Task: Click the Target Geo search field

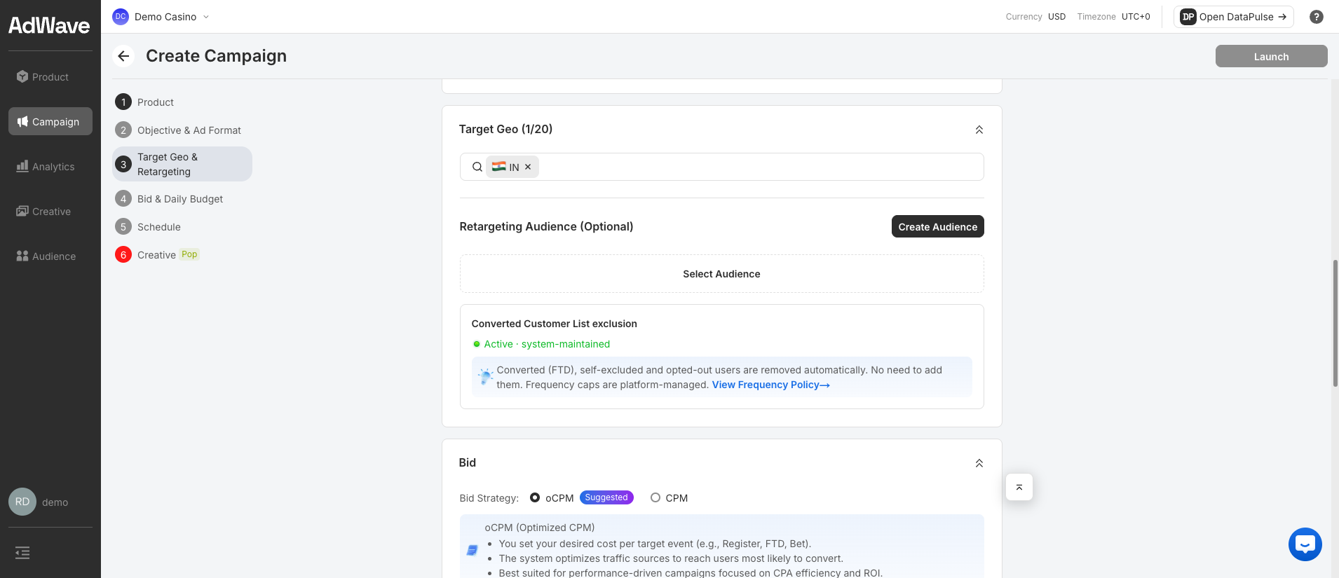Action: coord(722,167)
